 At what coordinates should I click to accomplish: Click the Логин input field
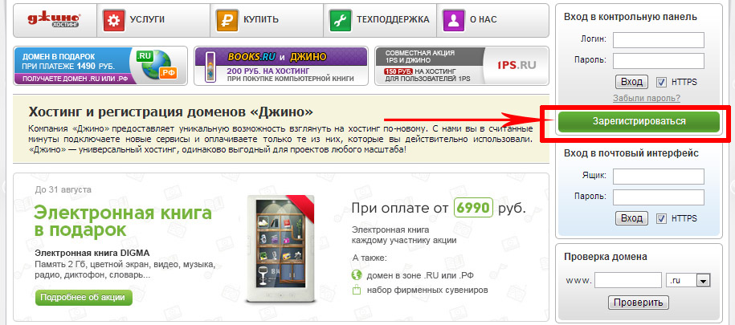[x=659, y=40]
